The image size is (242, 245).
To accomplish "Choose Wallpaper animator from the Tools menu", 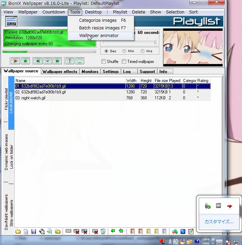I will tap(99, 36).
